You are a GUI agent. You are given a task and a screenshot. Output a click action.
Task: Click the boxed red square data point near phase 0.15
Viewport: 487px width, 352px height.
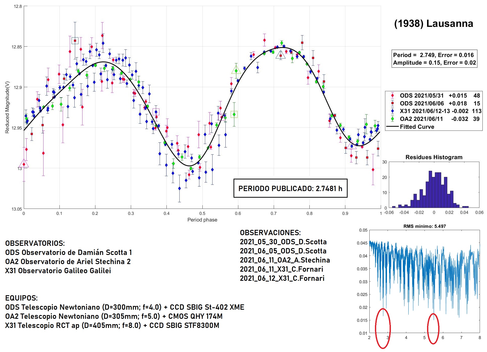[75, 41]
